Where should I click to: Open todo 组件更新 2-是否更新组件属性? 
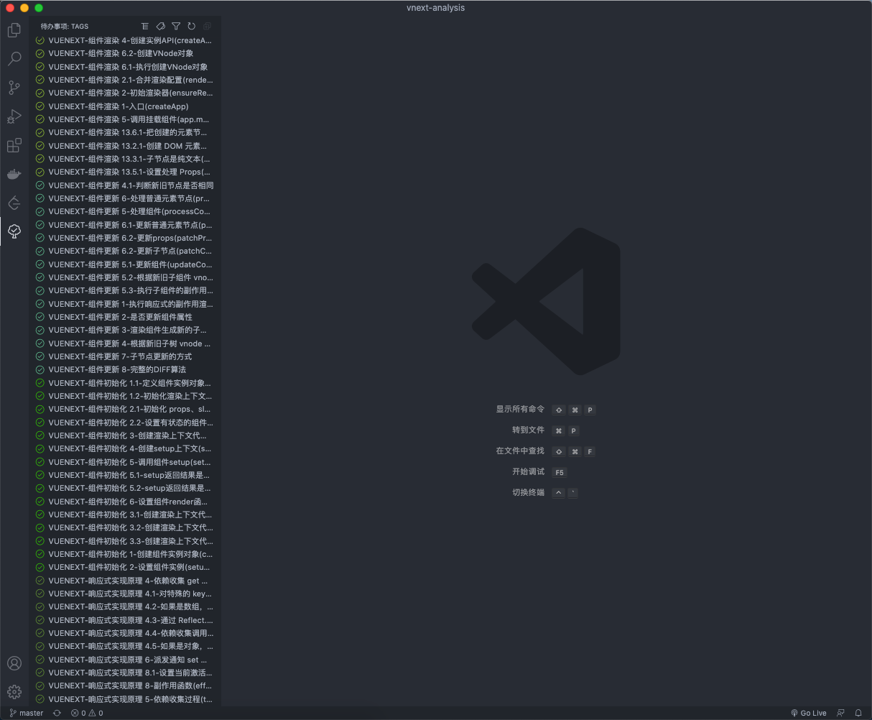click(125, 317)
